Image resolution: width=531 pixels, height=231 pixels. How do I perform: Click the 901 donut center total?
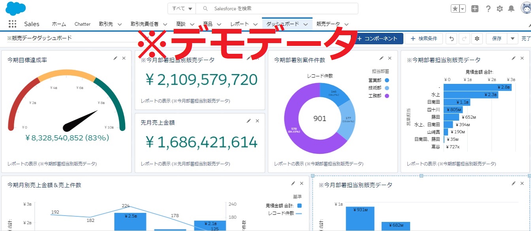320,118
